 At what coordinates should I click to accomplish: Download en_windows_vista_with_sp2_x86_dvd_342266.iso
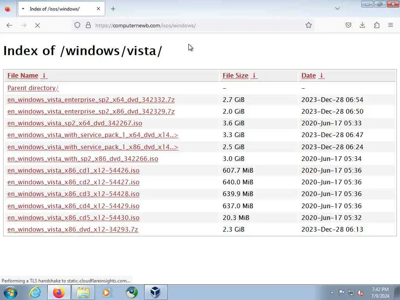pyautogui.click(x=83, y=159)
